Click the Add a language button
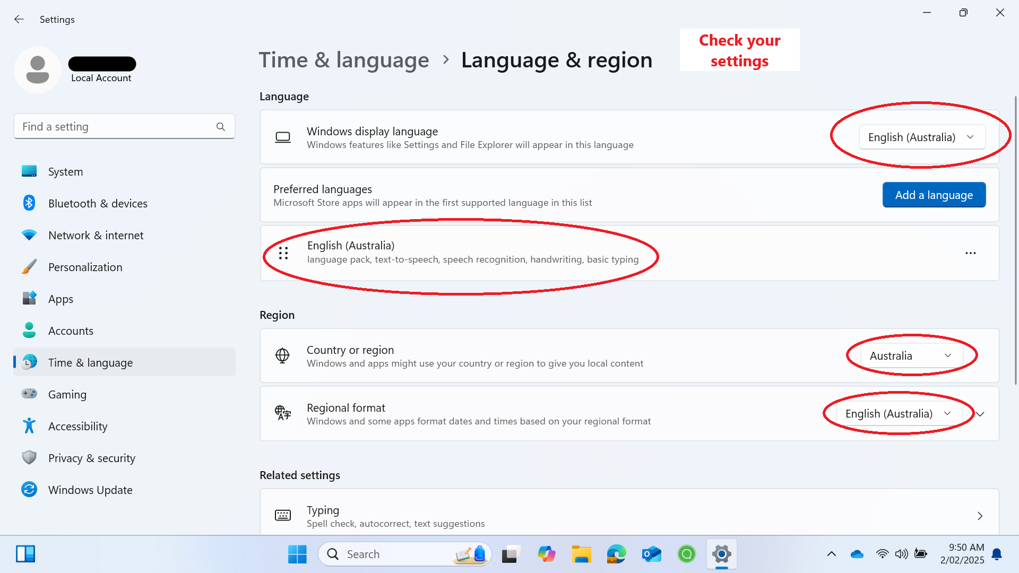 coord(934,195)
